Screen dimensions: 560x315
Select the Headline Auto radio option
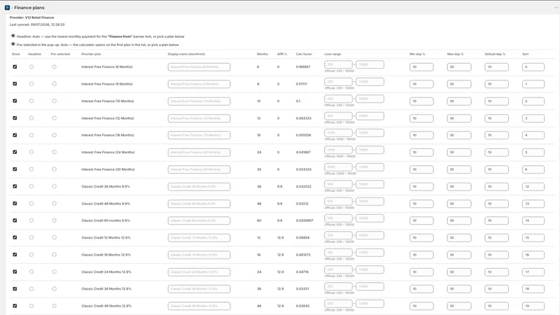(13, 36)
